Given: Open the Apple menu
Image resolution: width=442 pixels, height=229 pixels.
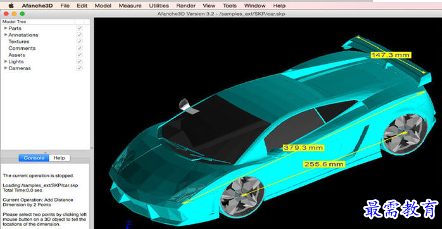Looking at the screenshot, I should click(x=11, y=5).
